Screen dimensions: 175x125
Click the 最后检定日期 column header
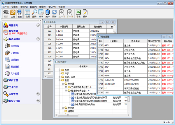154,41
